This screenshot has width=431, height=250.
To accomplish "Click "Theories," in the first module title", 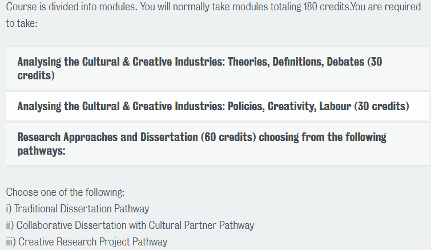I will point(248,62).
